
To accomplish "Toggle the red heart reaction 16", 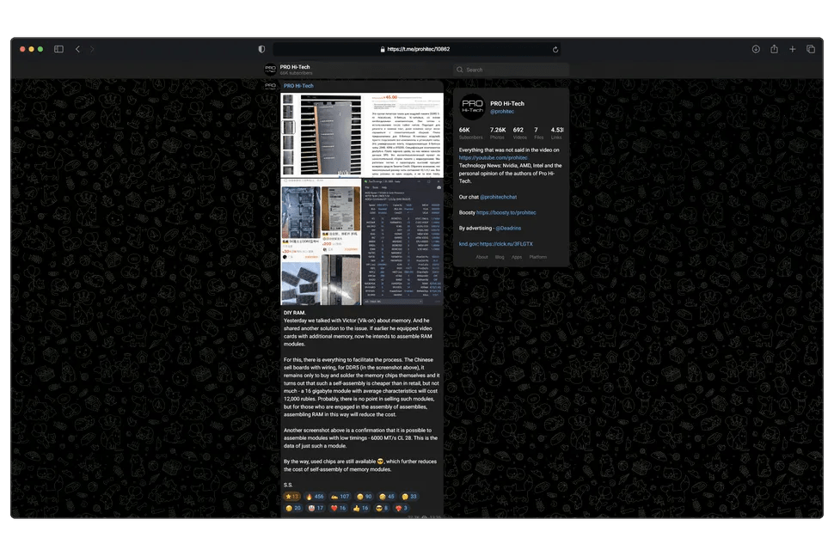I will [x=340, y=508].
